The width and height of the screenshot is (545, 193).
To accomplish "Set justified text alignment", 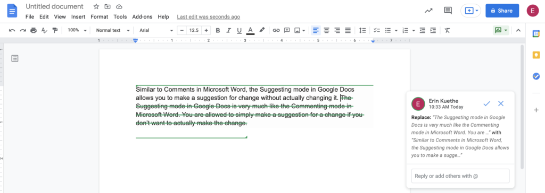I will (x=348, y=31).
